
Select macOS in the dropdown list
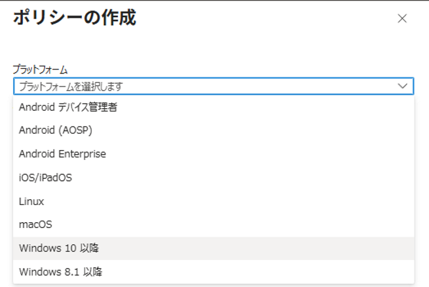click(x=35, y=224)
